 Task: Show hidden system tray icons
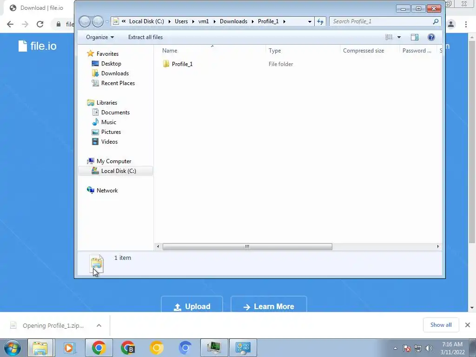pos(395,348)
